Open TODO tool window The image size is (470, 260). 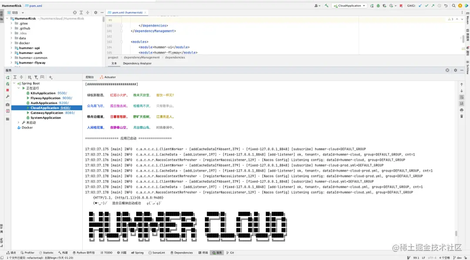[106, 253]
